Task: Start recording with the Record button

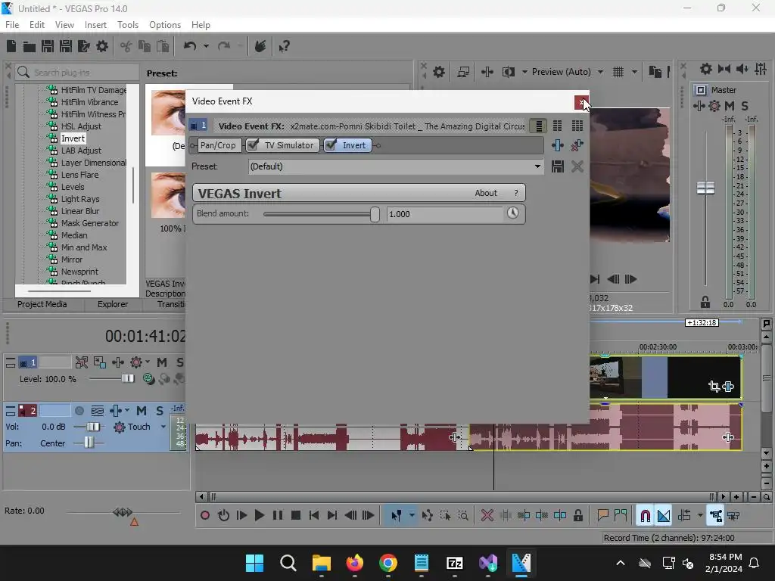Action: tap(204, 516)
